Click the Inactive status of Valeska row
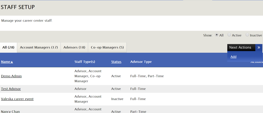The width and height of the screenshot is (263, 113). (x=117, y=99)
